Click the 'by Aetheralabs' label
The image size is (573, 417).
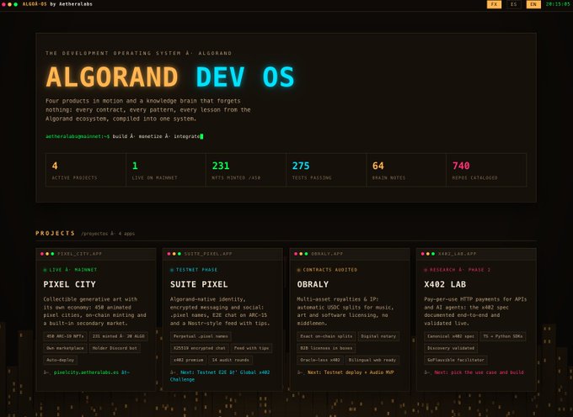72,4
